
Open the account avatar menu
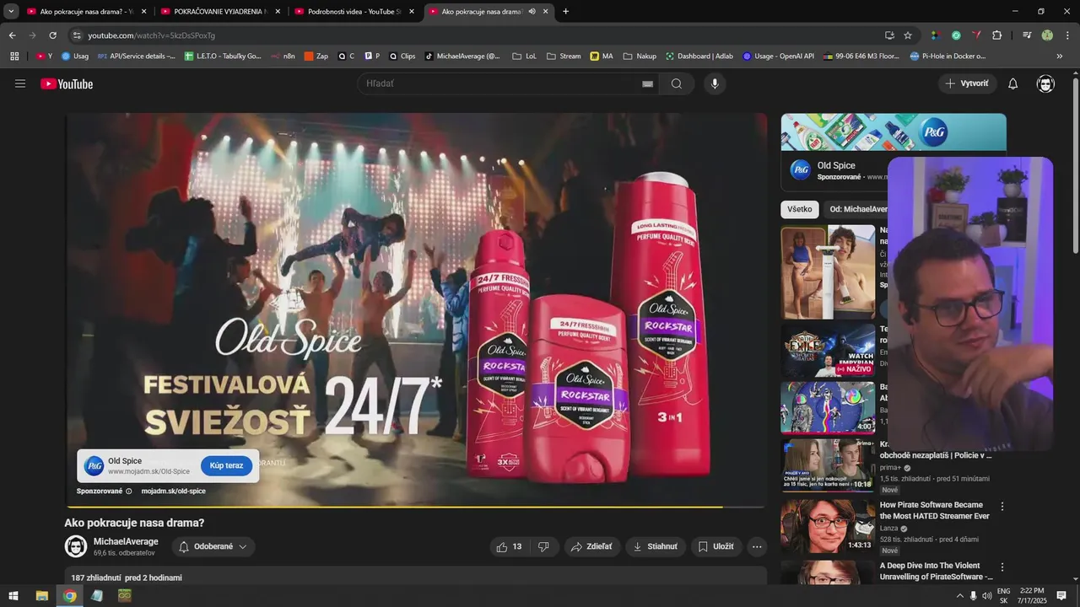tap(1045, 83)
